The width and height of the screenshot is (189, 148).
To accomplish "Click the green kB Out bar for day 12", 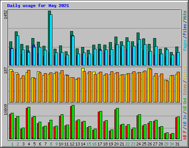I will point(73,122).
